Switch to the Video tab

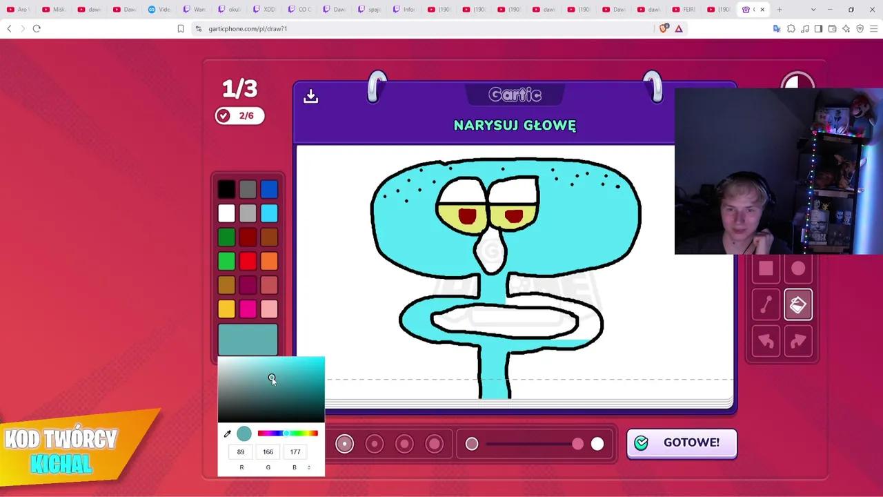[x=160, y=10]
